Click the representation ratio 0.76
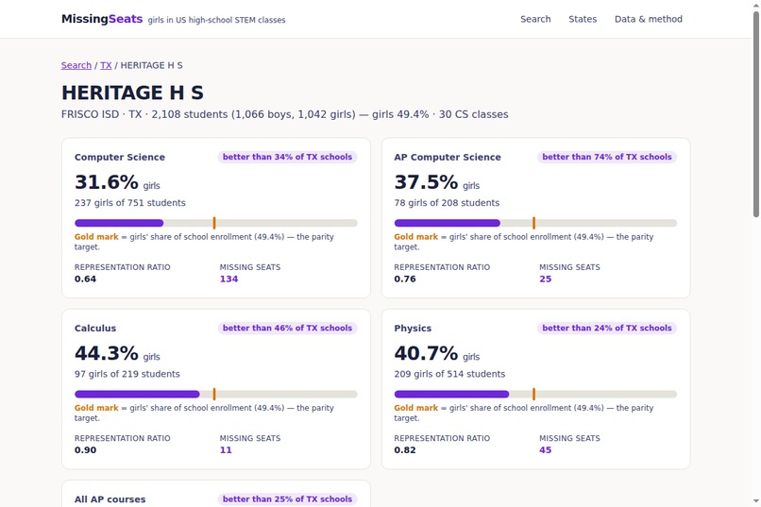761x507 pixels. [x=405, y=279]
